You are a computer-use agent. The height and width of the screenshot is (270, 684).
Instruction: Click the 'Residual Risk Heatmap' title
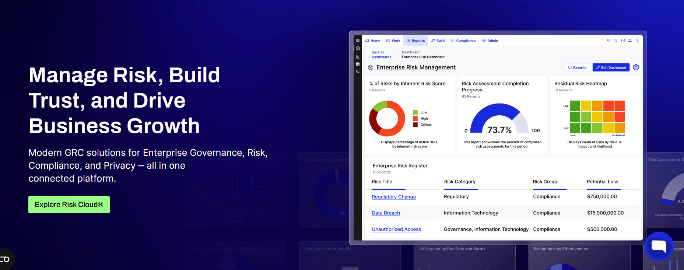point(580,84)
